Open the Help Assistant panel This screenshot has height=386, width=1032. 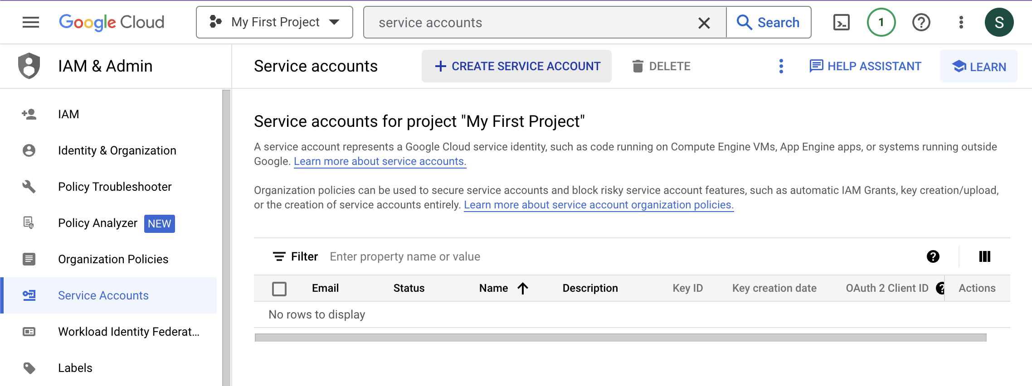pyautogui.click(x=865, y=66)
